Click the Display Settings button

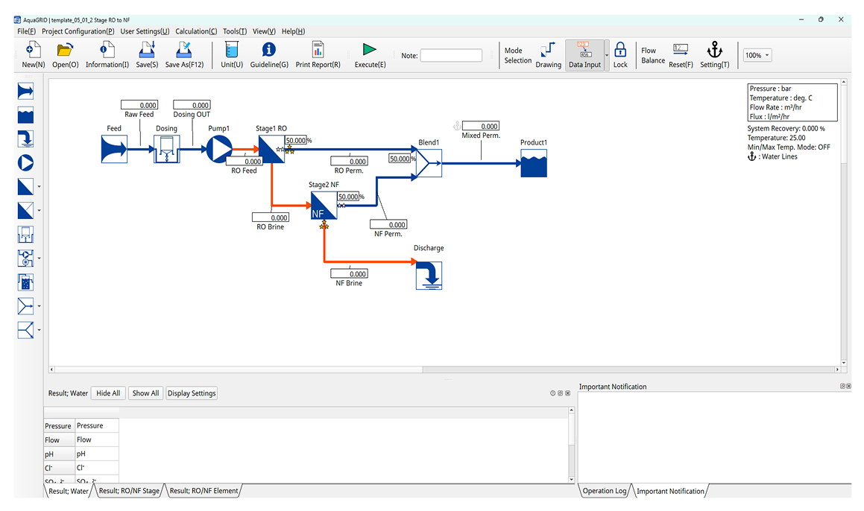(x=192, y=393)
